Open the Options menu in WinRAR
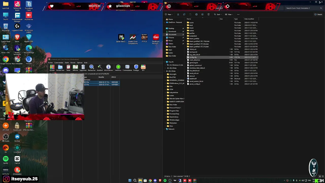 (80, 63)
